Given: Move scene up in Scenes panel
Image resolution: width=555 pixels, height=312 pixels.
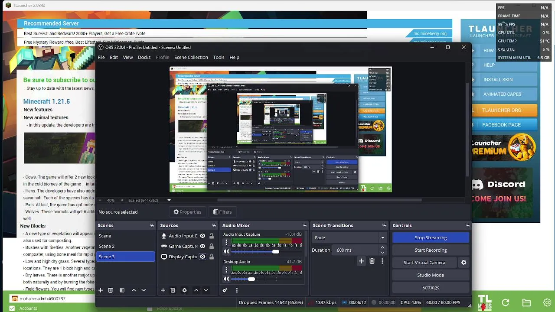Looking at the screenshot, I should [134, 290].
